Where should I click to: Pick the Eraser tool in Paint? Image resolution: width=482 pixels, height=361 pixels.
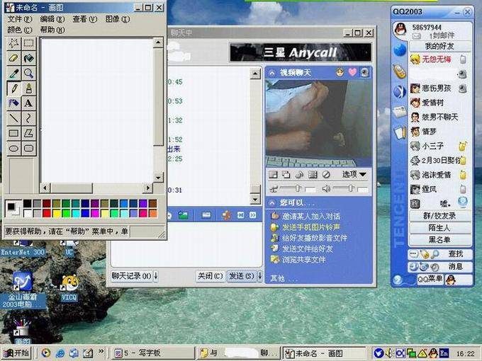click(x=14, y=58)
